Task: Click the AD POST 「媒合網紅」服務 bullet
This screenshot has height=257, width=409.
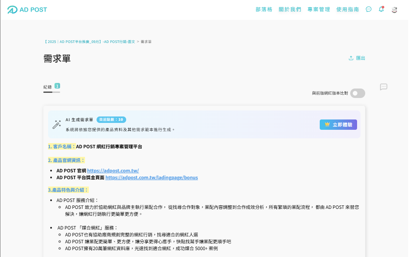Action: [88, 228]
